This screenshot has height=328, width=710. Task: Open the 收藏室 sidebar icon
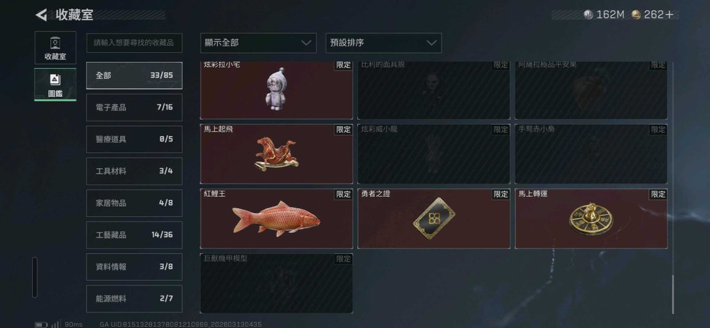55,48
